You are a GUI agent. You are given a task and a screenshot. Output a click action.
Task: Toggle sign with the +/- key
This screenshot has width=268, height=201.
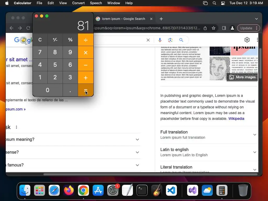pos(55,40)
